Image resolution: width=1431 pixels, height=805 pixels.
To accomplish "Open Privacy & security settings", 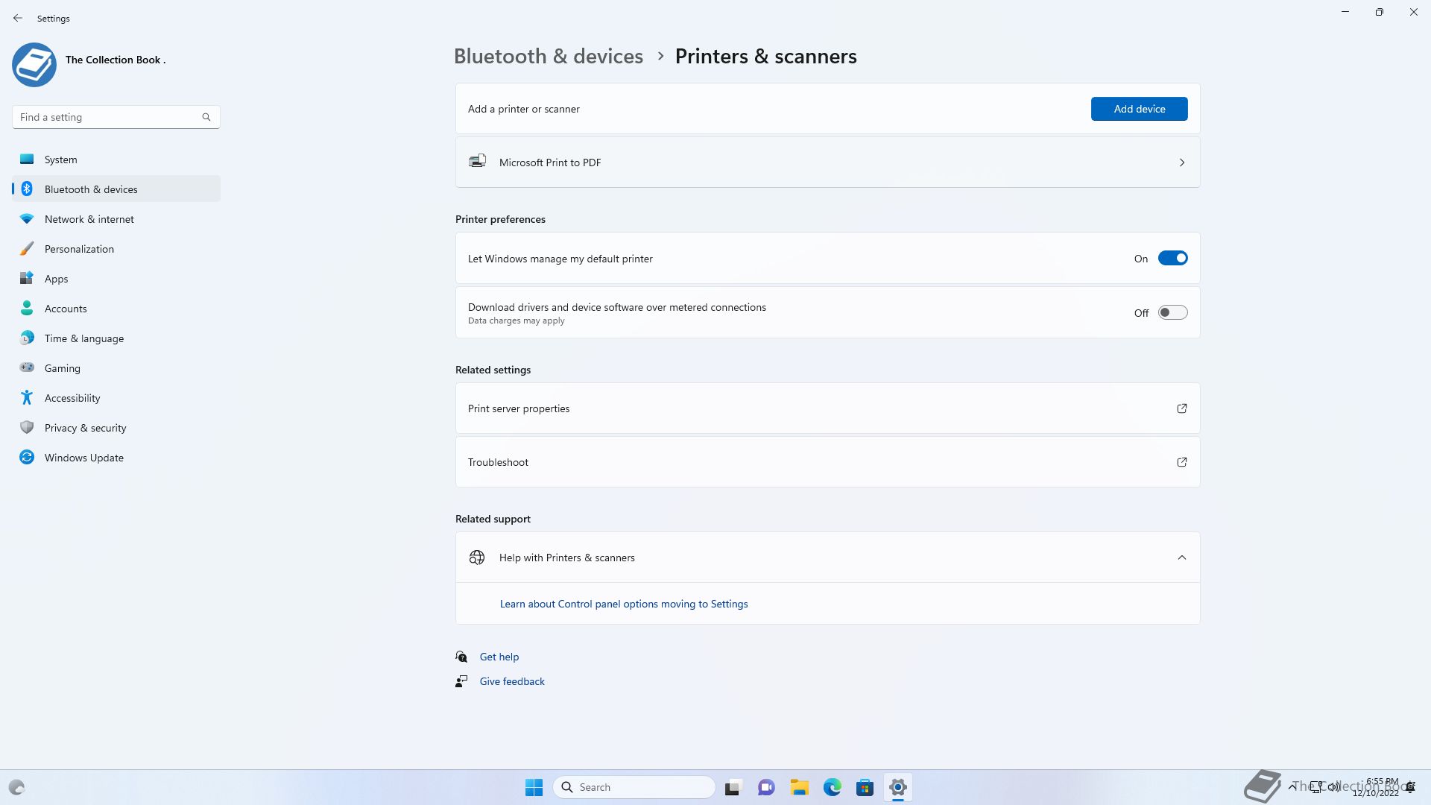I will click(x=116, y=428).
